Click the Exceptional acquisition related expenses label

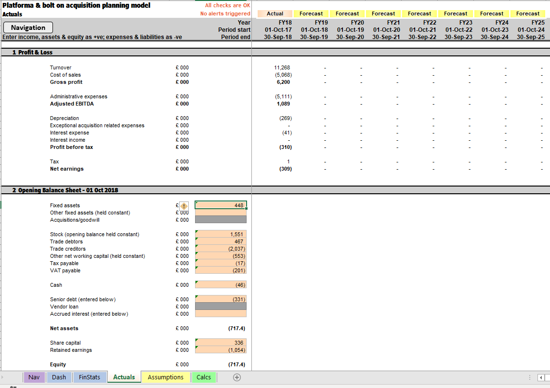[x=97, y=125]
